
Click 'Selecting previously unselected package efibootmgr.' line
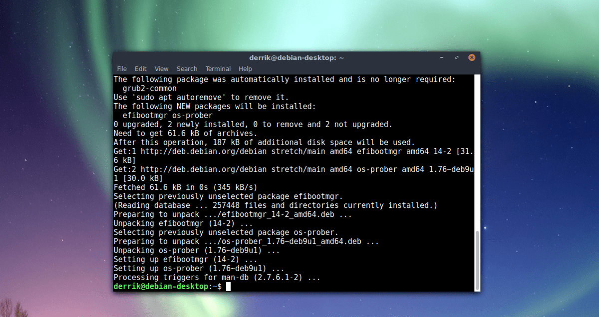click(229, 196)
